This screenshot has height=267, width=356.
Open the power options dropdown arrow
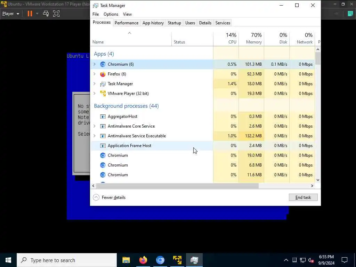click(37, 14)
